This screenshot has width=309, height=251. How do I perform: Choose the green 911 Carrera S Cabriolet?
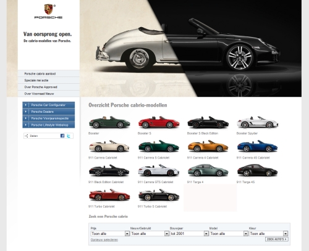point(159,146)
